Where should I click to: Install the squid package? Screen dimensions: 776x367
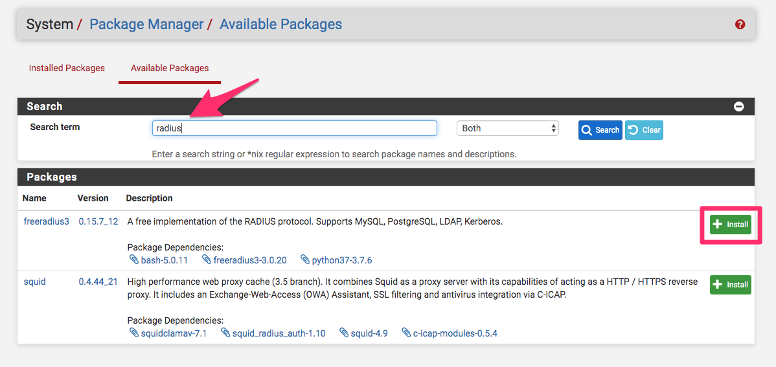[x=731, y=285]
